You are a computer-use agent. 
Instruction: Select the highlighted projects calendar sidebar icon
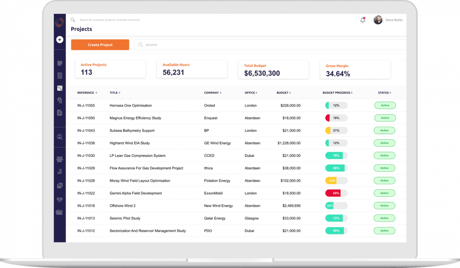pyautogui.click(x=60, y=88)
